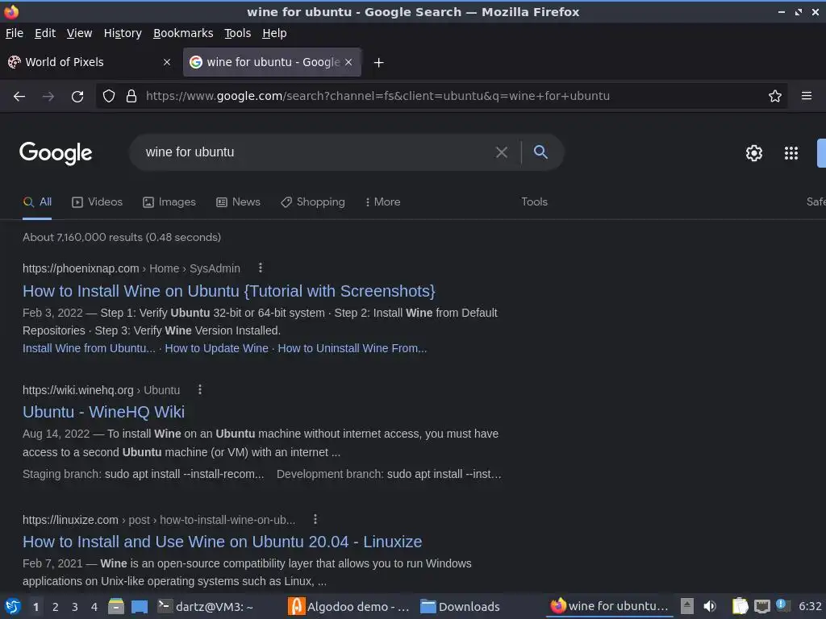Image resolution: width=826 pixels, height=619 pixels.
Task: Follow the How to Update Wine sitelink
Action: pyautogui.click(x=216, y=348)
